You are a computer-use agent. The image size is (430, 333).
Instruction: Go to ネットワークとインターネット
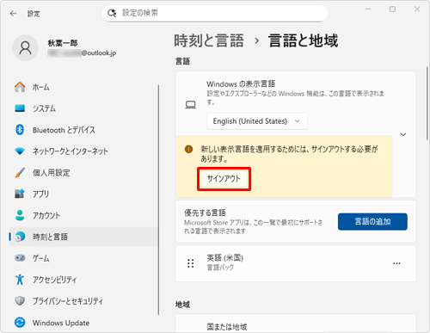(83, 151)
